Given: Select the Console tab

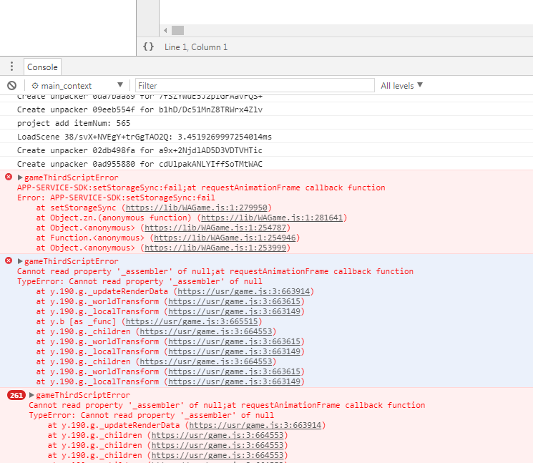Looking at the screenshot, I should pos(42,67).
